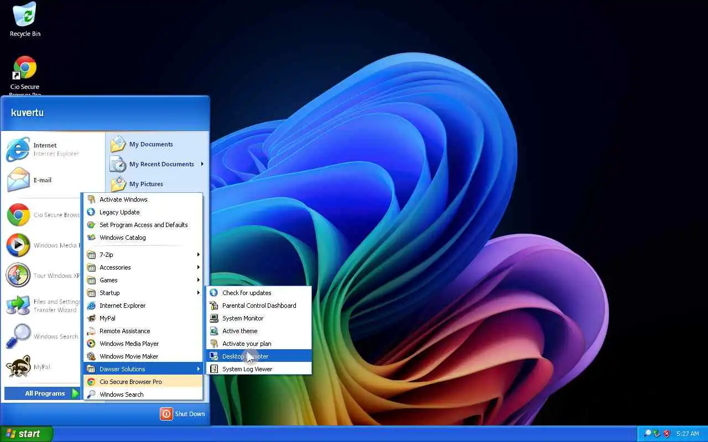Click the MyPal raccoon icon in left pane
This screenshot has height=442, width=708.
18,366
